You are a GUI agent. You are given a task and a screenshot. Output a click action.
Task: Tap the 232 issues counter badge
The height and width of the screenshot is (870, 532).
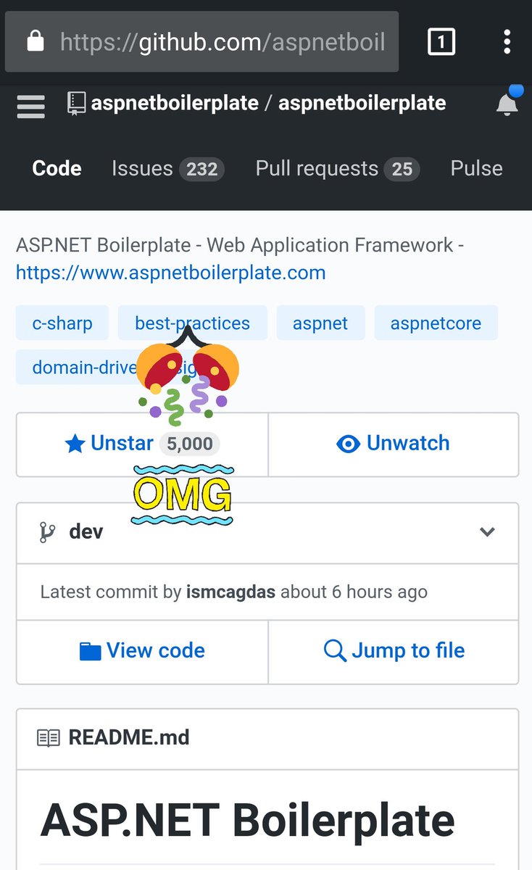(x=201, y=169)
